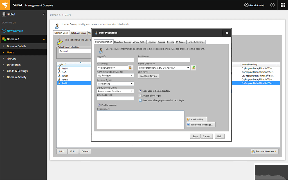
Task: Click the Domain A globe icon
Action: [x=4, y=39]
